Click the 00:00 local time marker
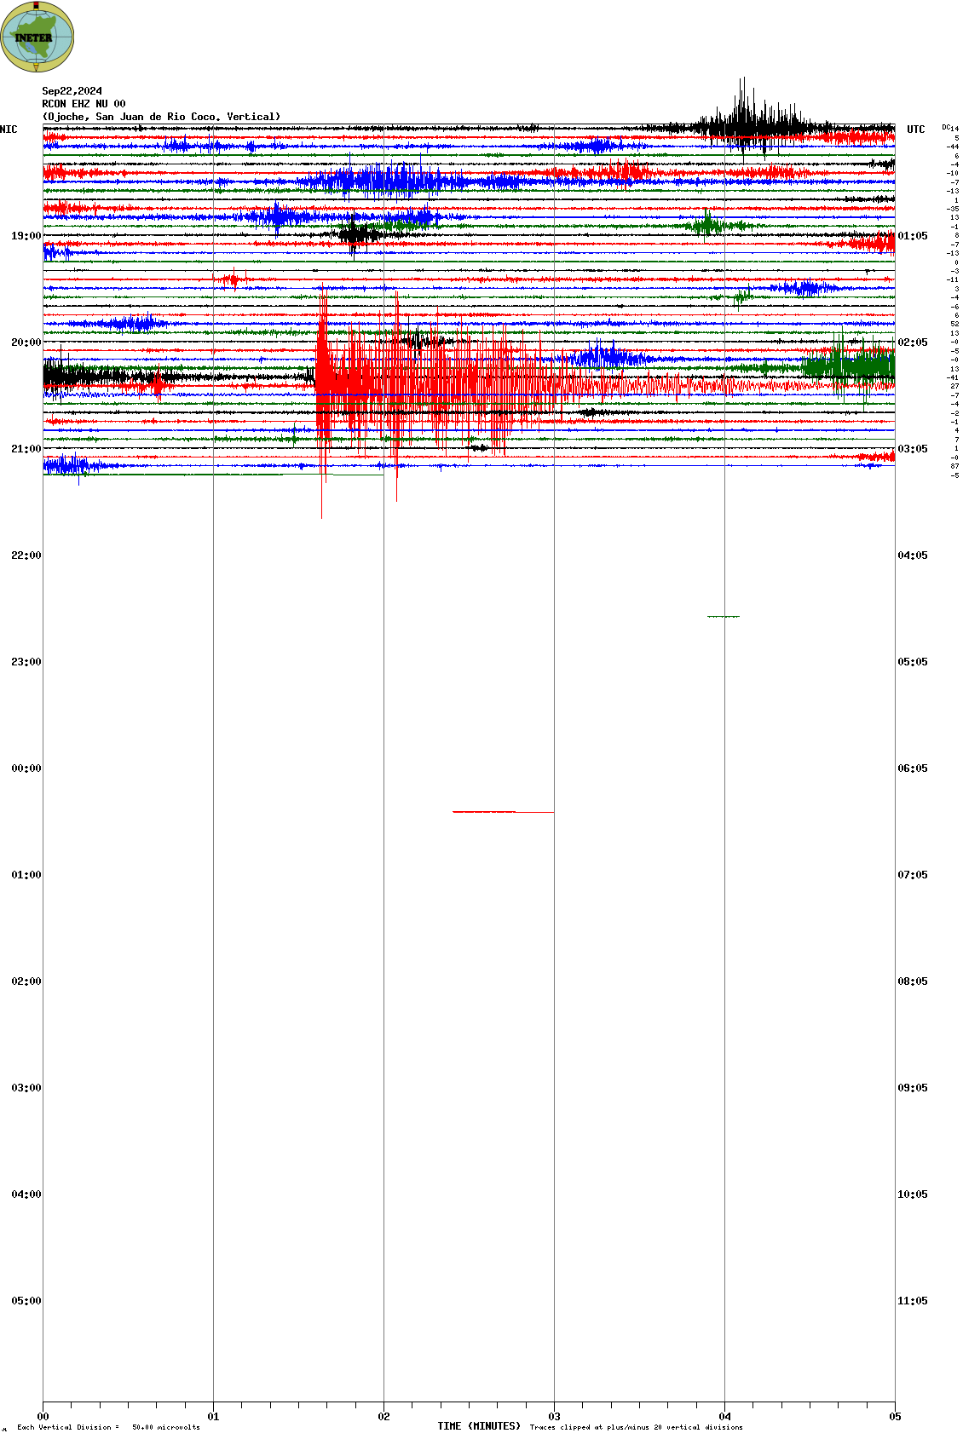The height and width of the screenshot is (1439, 963). pyautogui.click(x=26, y=768)
